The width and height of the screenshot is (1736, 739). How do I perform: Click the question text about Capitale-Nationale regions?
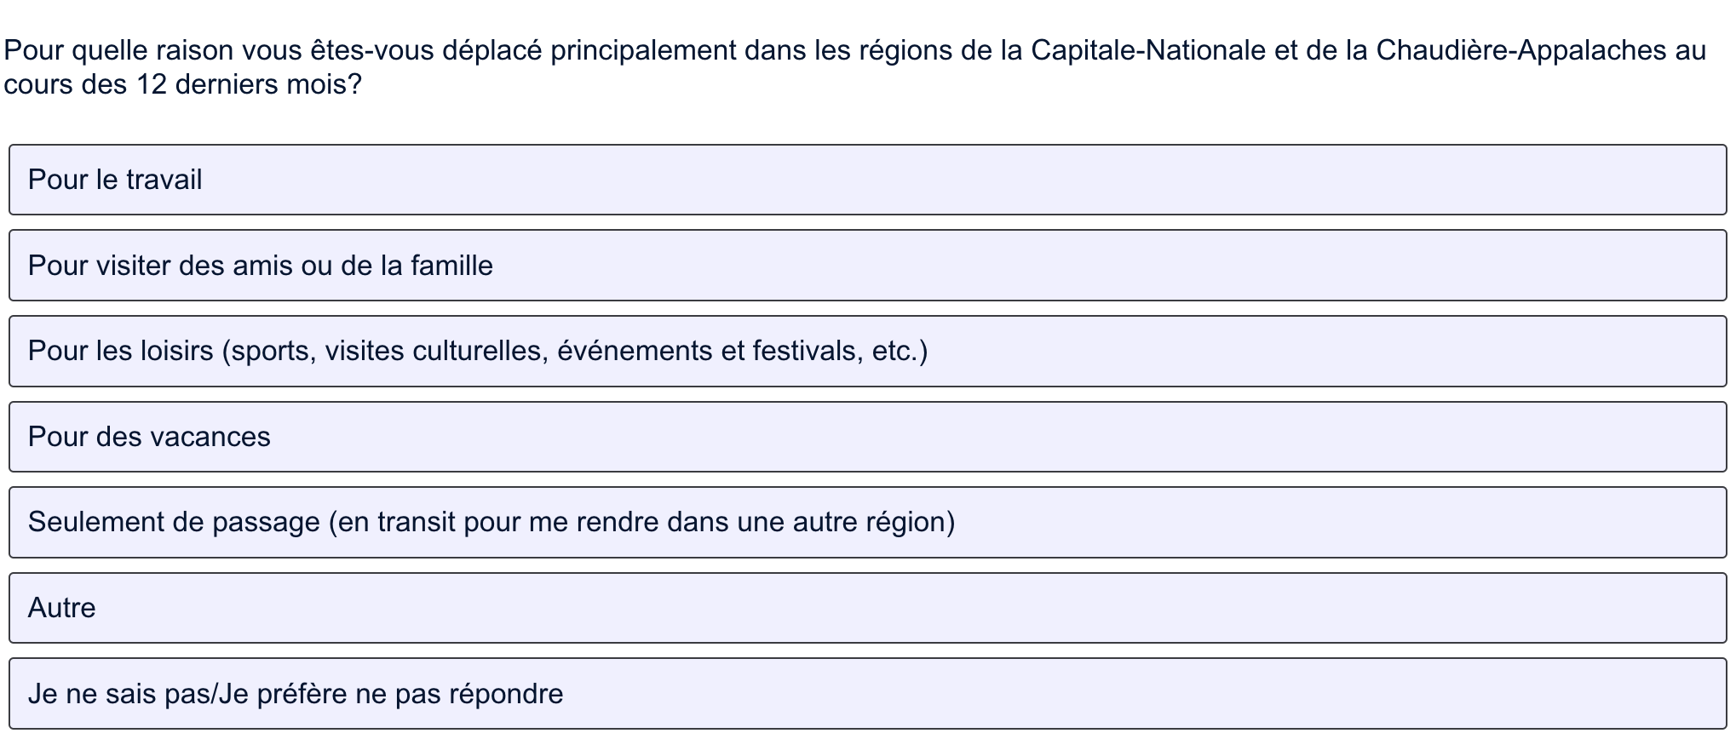point(855,67)
